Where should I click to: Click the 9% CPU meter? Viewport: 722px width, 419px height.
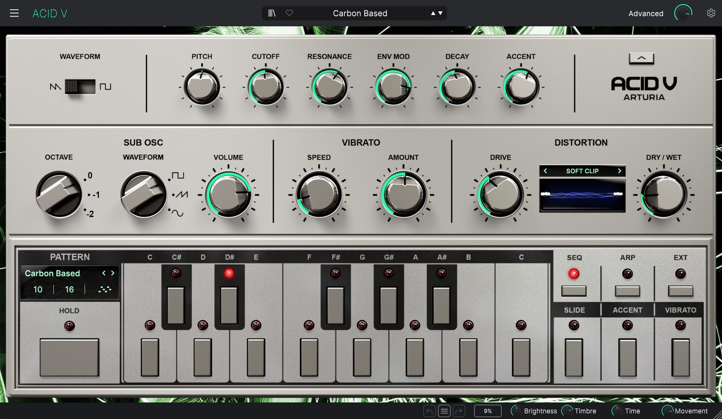click(x=488, y=411)
